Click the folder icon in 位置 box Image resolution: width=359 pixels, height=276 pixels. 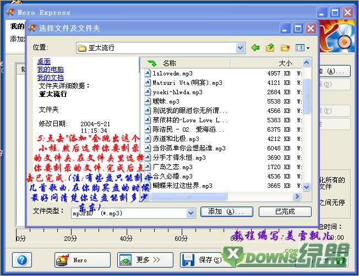(82, 48)
